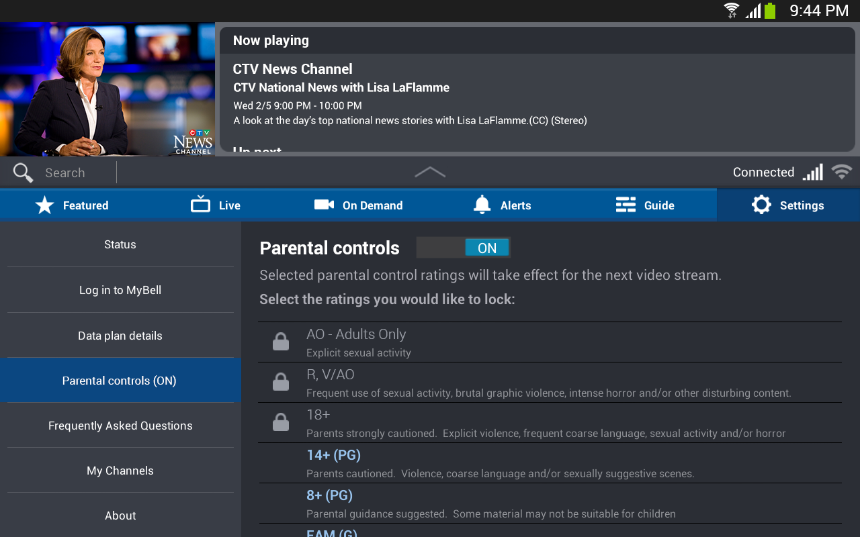Tap the lock icon on 18+ row

pos(281,422)
